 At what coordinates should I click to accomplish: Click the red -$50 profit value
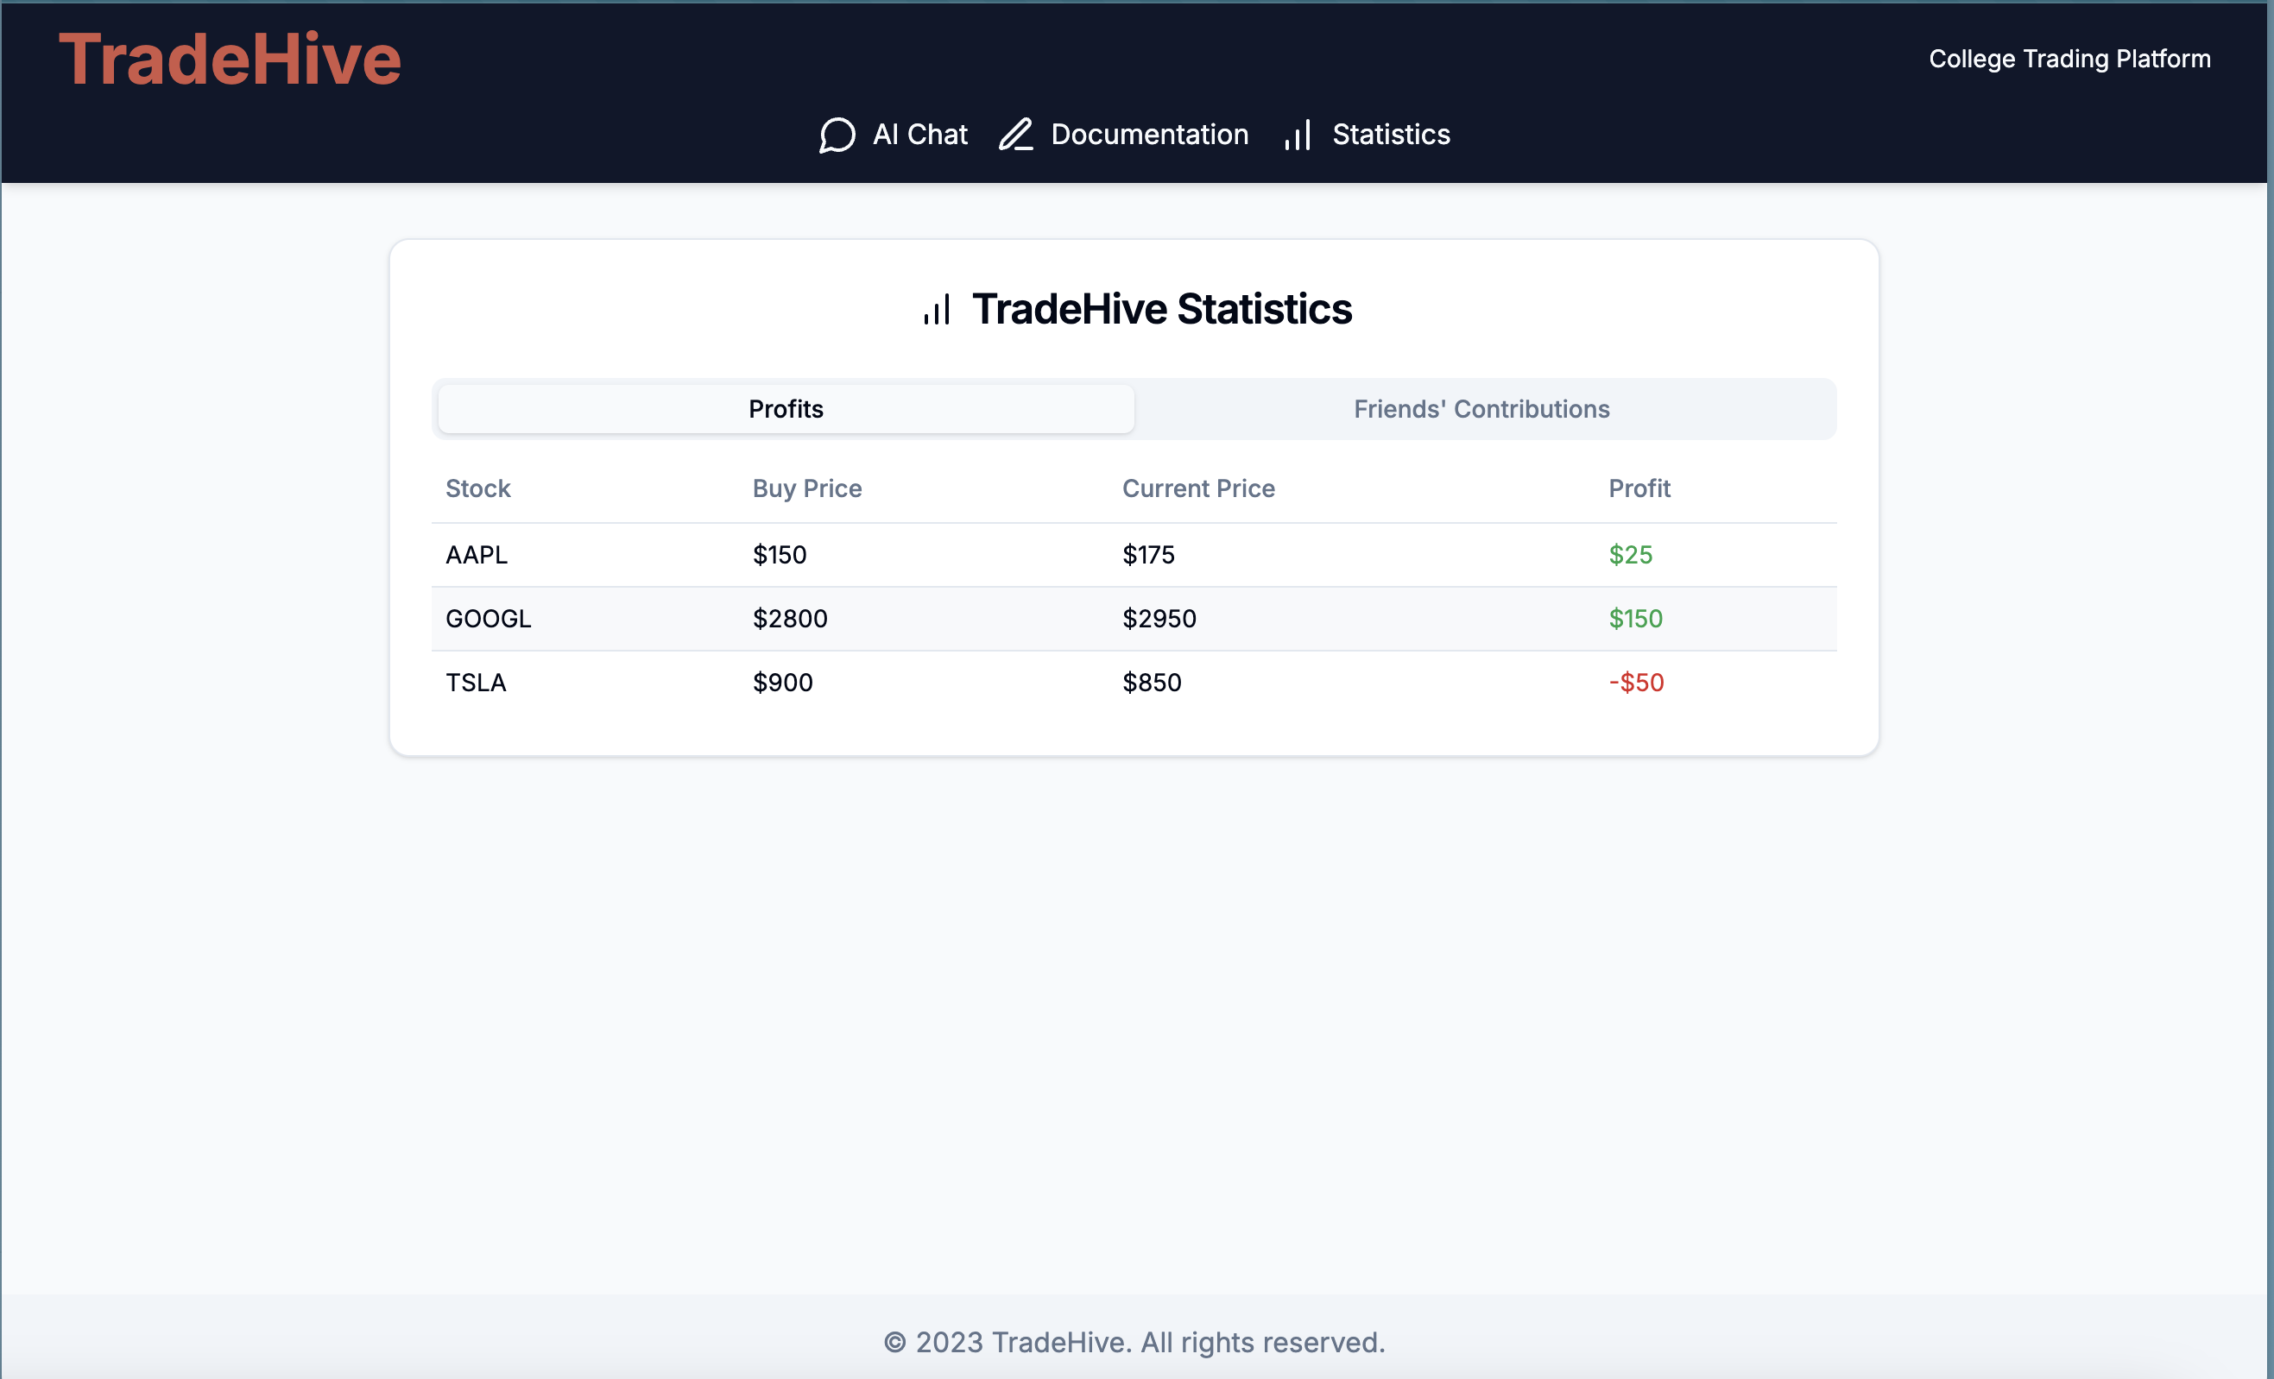1635,683
